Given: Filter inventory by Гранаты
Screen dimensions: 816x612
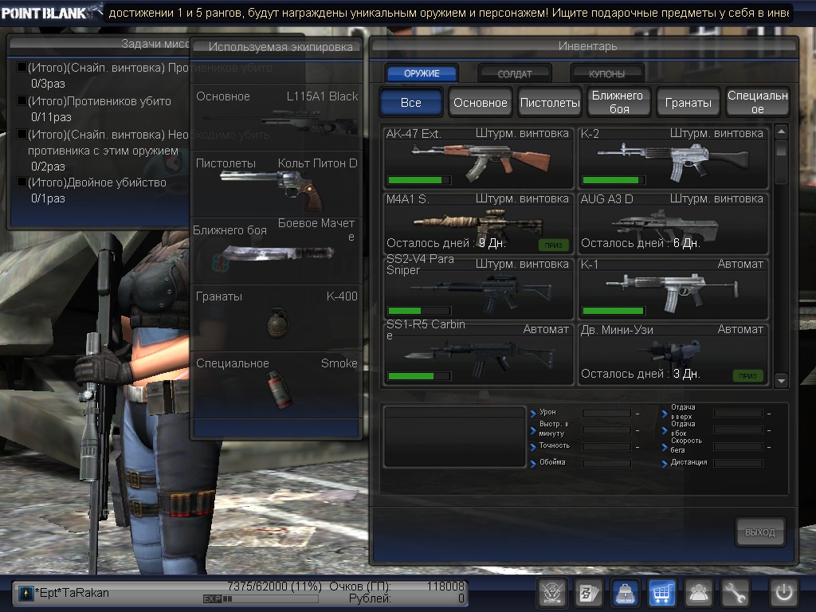Looking at the screenshot, I should (x=688, y=102).
